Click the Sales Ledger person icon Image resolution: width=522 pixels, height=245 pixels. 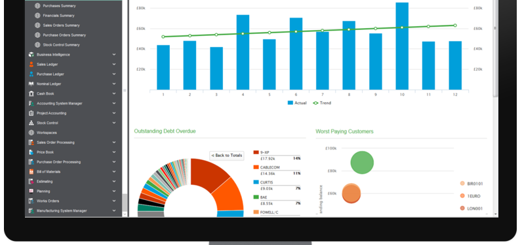[31, 64]
